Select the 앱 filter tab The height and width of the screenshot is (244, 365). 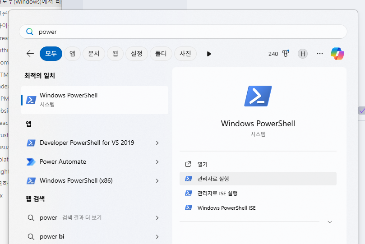72,54
